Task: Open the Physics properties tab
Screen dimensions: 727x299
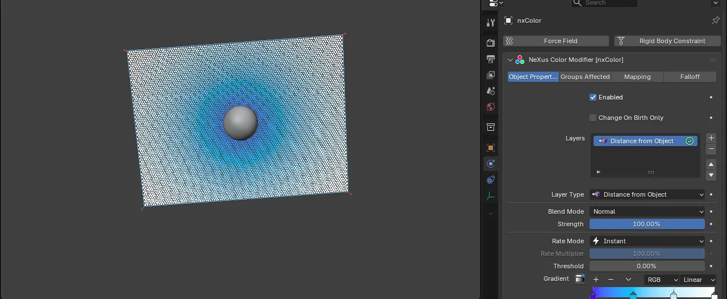Action: (x=491, y=164)
